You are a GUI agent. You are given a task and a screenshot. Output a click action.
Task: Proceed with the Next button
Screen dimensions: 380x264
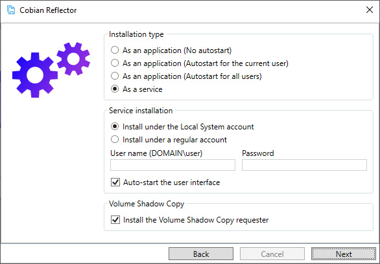coord(344,254)
